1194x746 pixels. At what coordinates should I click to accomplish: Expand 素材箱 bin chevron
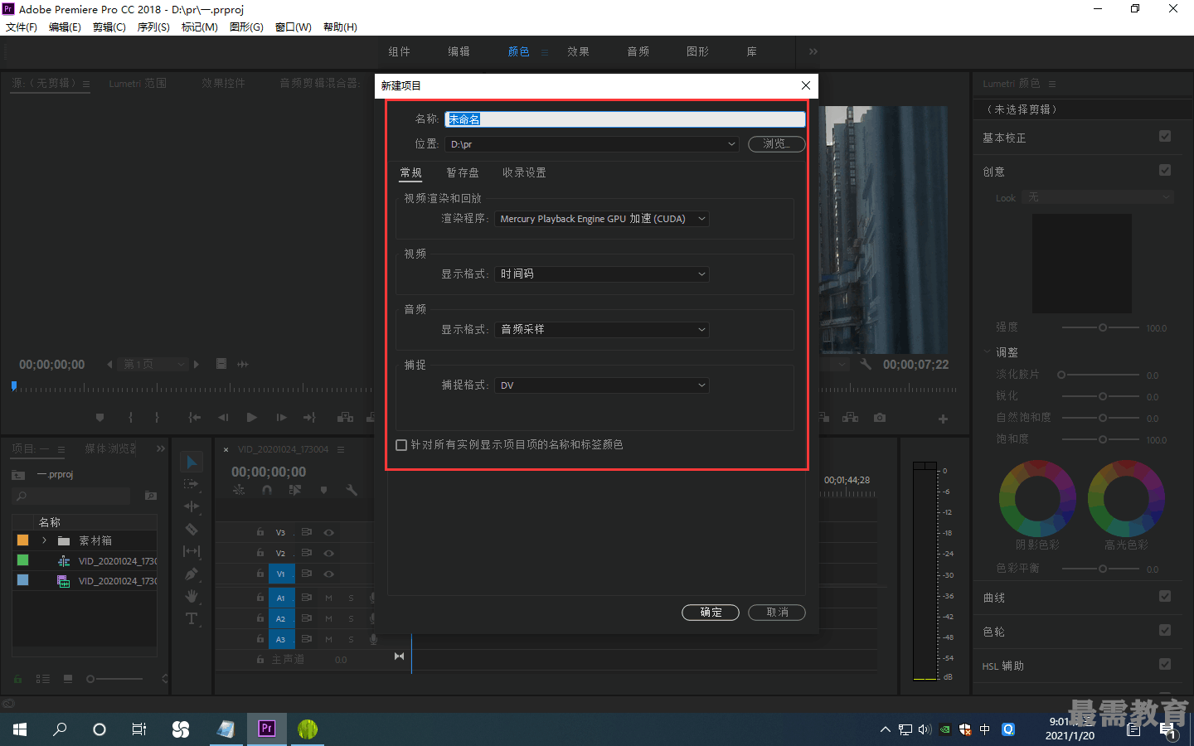pyautogui.click(x=44, y=540)
